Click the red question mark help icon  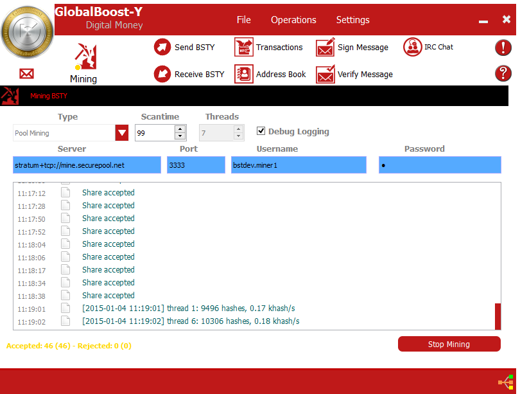click(503, 73)
